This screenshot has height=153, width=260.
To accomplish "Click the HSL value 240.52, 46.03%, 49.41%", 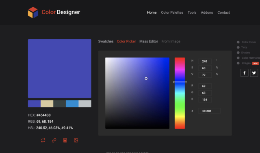I will pos(54,128).
